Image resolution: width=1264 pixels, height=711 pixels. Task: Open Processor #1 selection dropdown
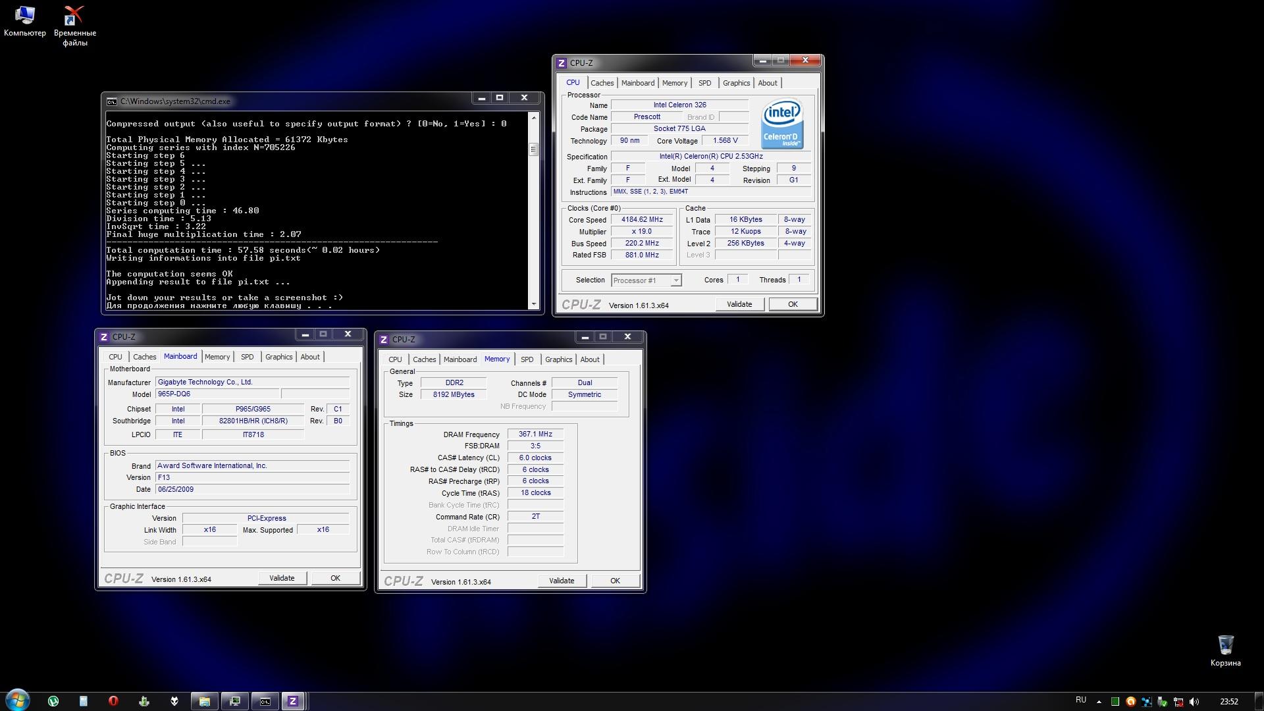pos(646,280)
